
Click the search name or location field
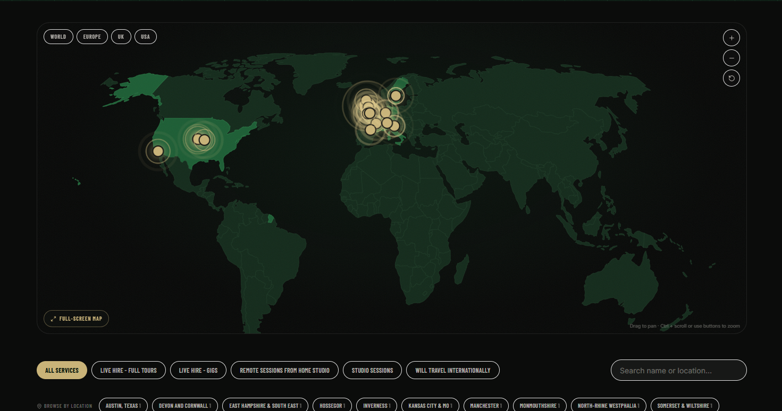pyautogui.click(x=679, y=371)
